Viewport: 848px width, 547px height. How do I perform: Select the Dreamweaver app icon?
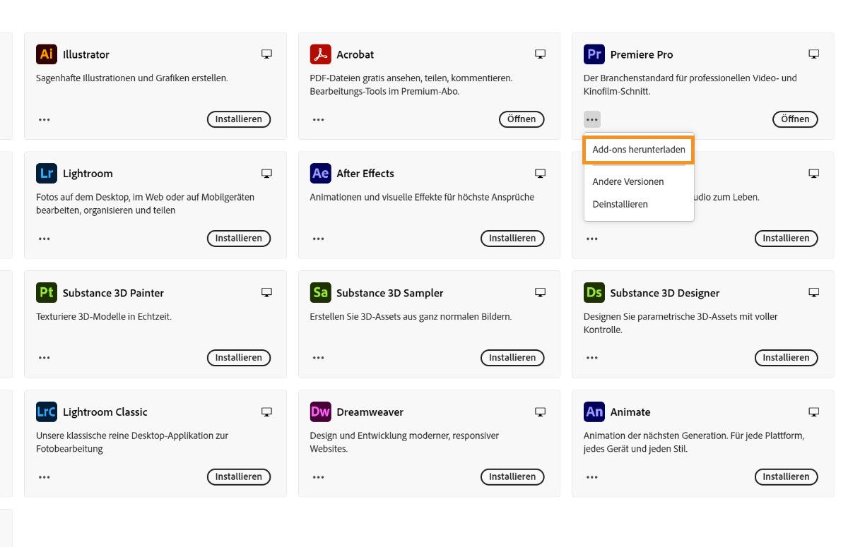319,411
